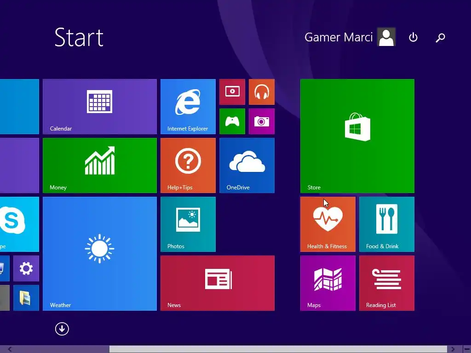Click the scrollbar left arrow
This screenshot has height=353, width=471.
10,349
